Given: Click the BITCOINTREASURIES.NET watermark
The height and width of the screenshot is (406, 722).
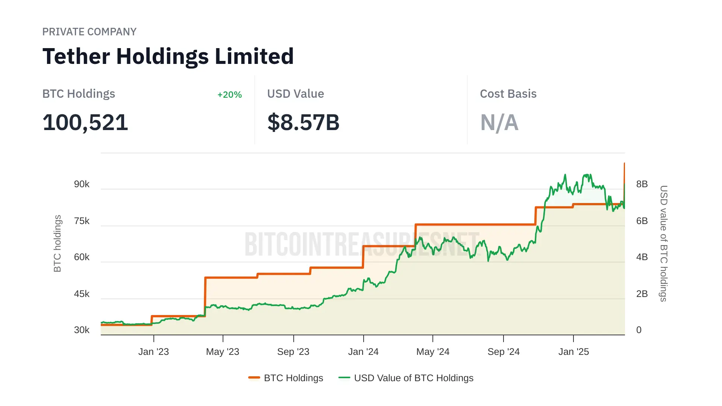Looking at the screenshot, I should click(362, 244).
